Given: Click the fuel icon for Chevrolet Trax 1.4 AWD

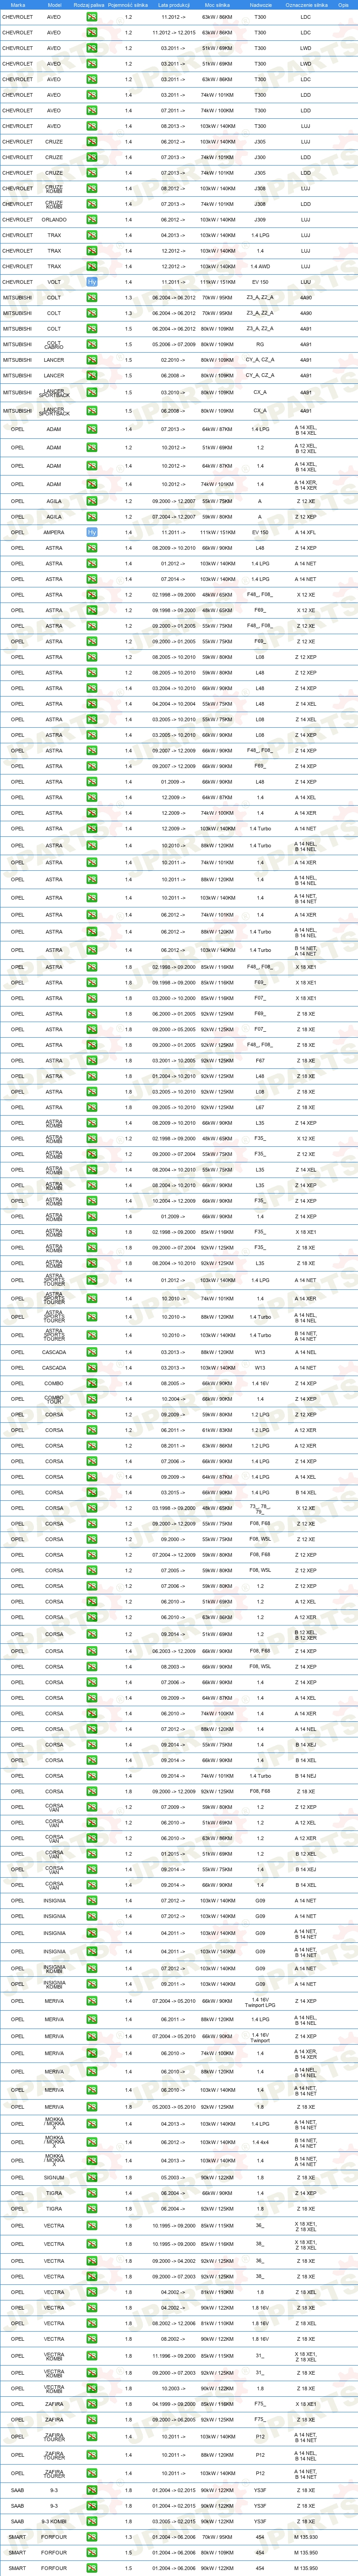Looking at the screenshot, I should coord(92,267).
